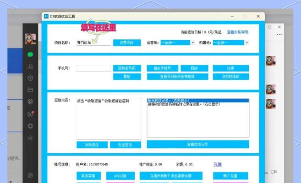Click 推广佣金:0.00 text
The width and height of the screenshot is (301, 183).
tap(150, 164)
